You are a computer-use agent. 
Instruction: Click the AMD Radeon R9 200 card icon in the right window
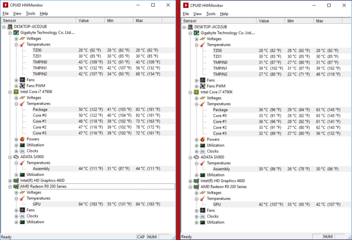tap(196, 187)
